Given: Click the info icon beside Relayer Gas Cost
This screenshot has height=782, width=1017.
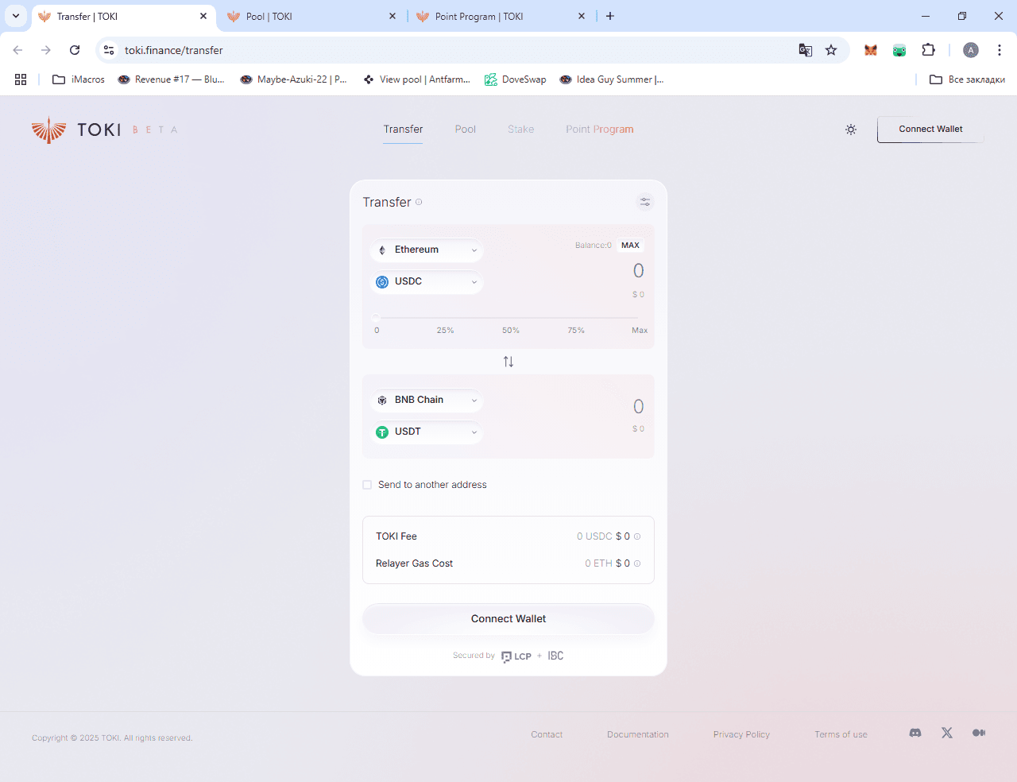Looking at the screenshot, I should [x=637, y=563].
